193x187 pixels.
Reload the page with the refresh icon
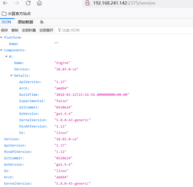pos(28,3)
